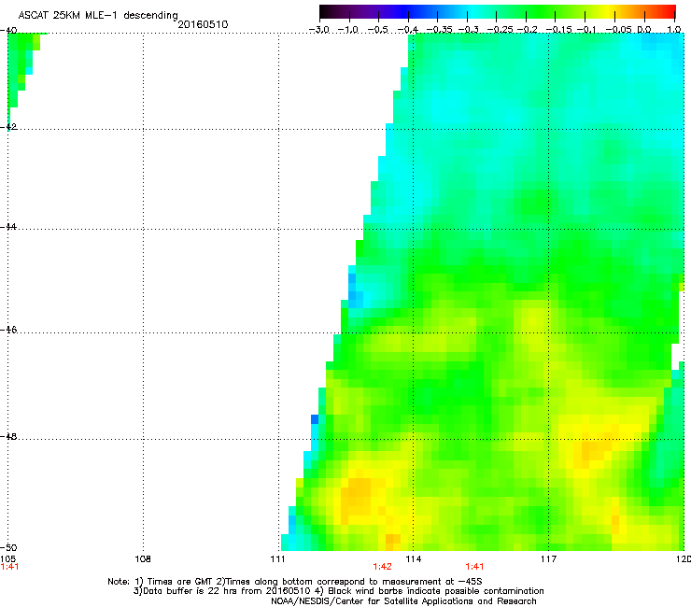Click the longitude label '105'
This screenshot has height=607, width=691.
click(7, 558)
